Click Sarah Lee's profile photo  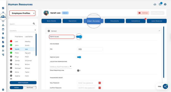tap(46, 13)
